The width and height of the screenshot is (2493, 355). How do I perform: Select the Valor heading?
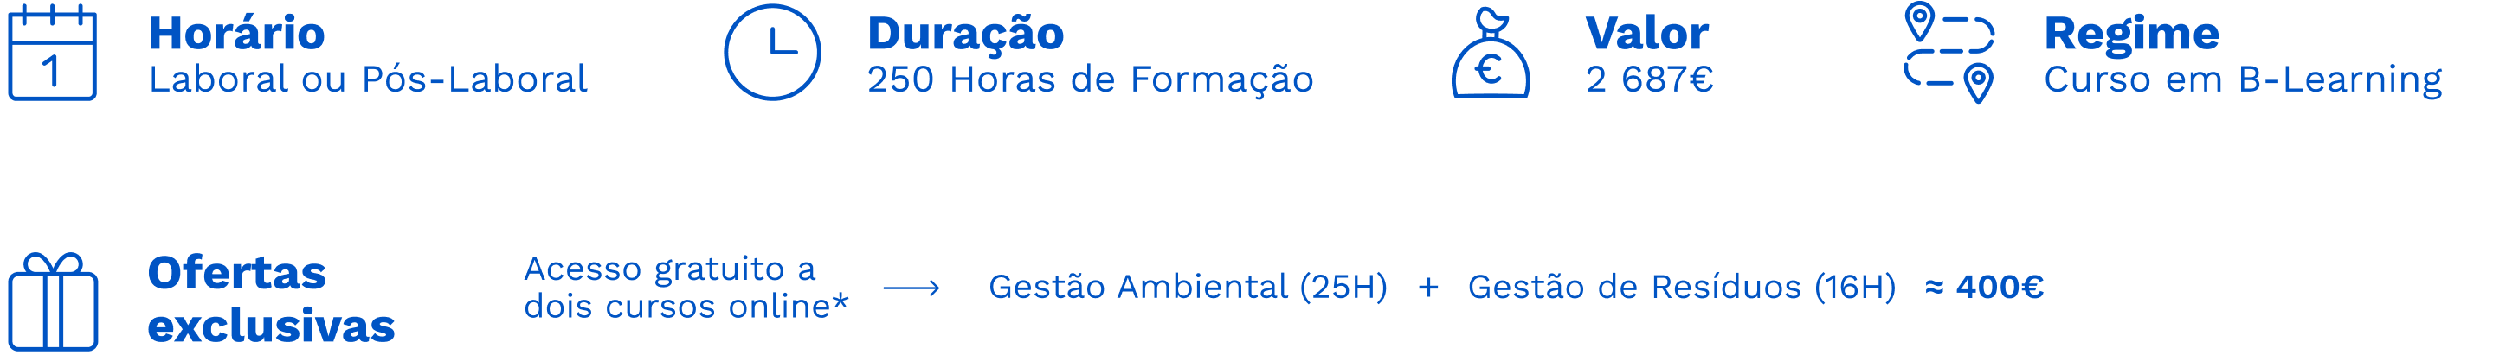(1646, 33)
